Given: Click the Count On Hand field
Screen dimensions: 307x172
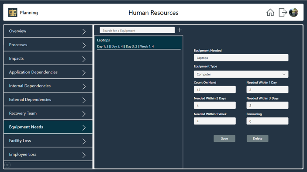Looking at the screenshot, I should tap(214, 89).
